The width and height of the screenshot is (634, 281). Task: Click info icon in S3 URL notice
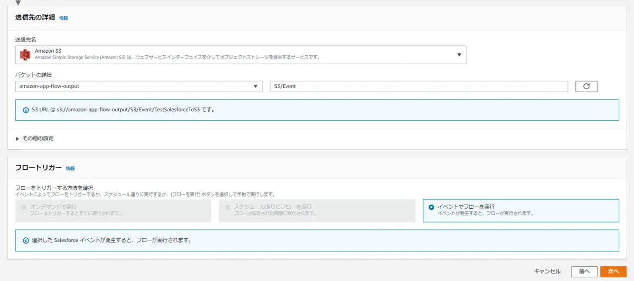pos(26,110)
